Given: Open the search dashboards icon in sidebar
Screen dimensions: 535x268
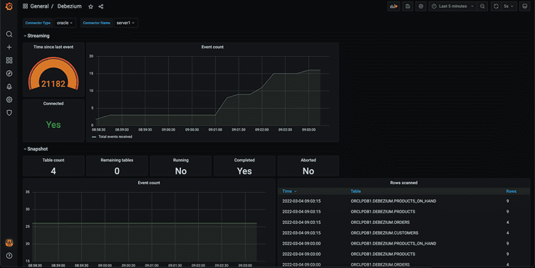Looking at the screenshot, I should point(9,34).
